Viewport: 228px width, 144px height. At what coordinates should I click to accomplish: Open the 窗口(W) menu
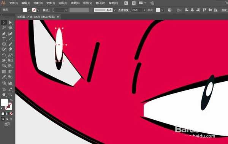coord(100,3)
